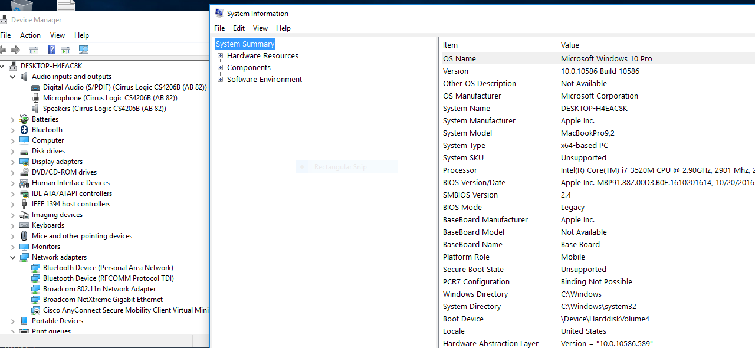Click the Human Interface Devices icon
Image resolution: width=755 pixels, height=348 pixels.
24,183
